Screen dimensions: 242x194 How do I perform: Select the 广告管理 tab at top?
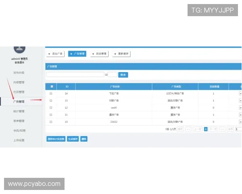pos(77,54)
